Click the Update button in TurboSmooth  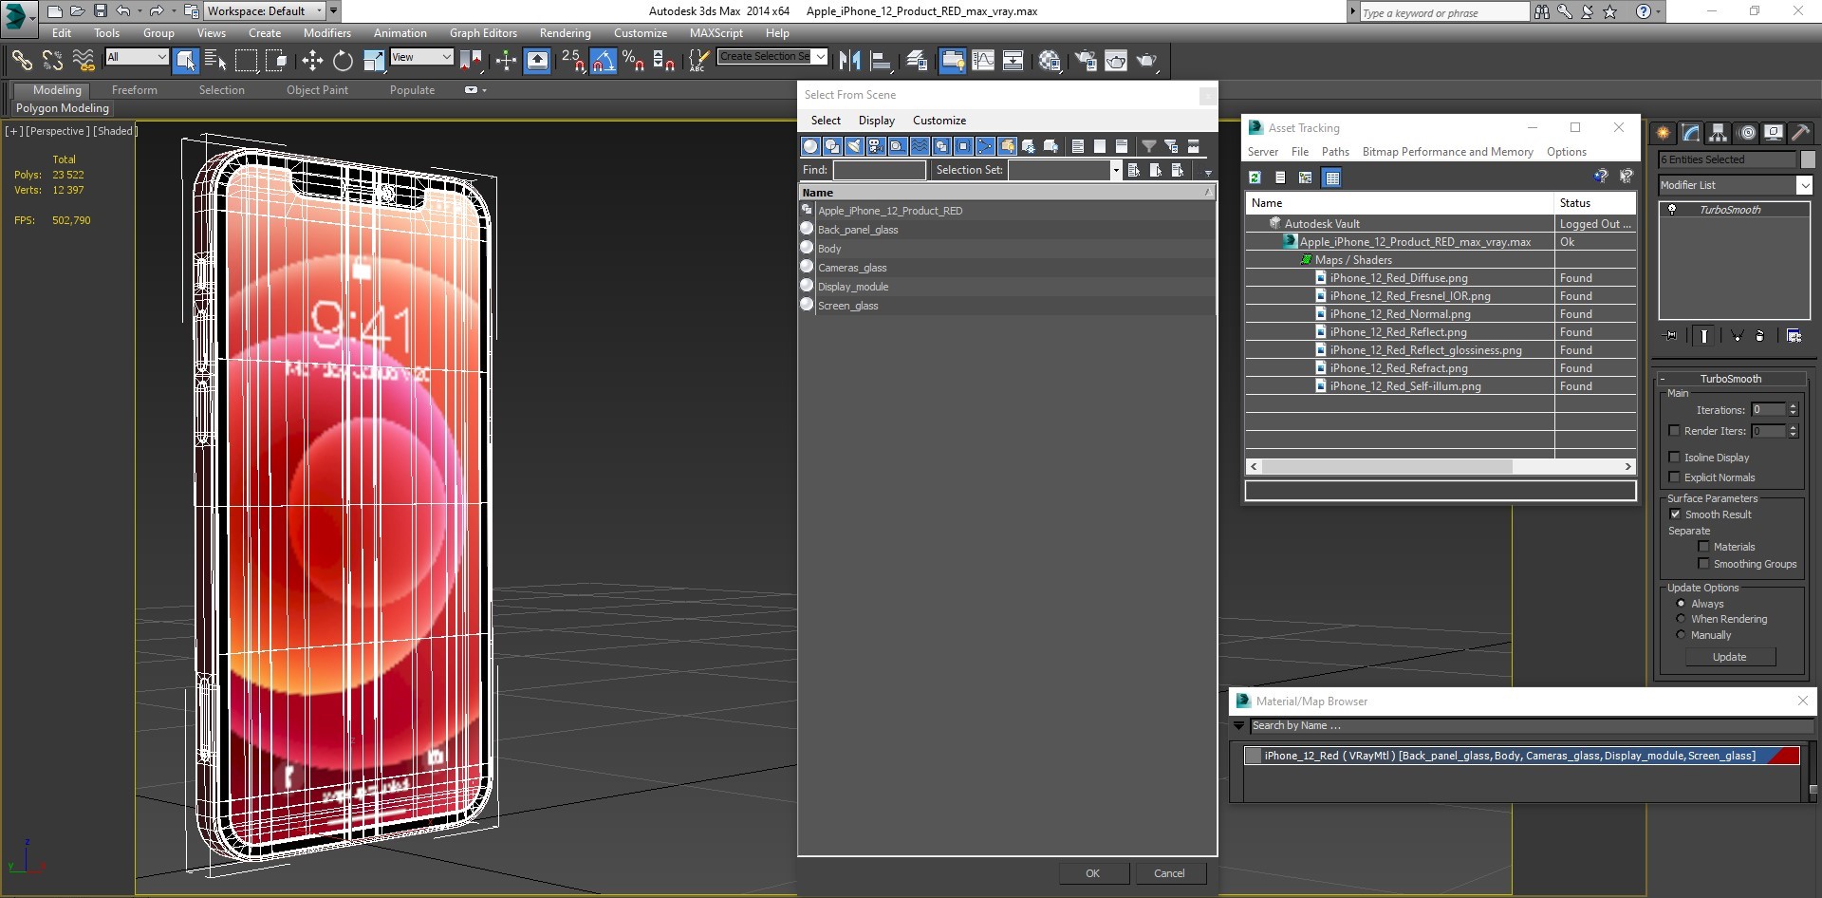1729,657
